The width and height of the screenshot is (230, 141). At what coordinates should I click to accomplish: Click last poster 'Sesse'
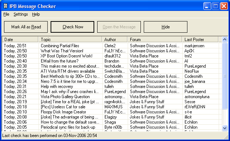(x=190, y=102)
